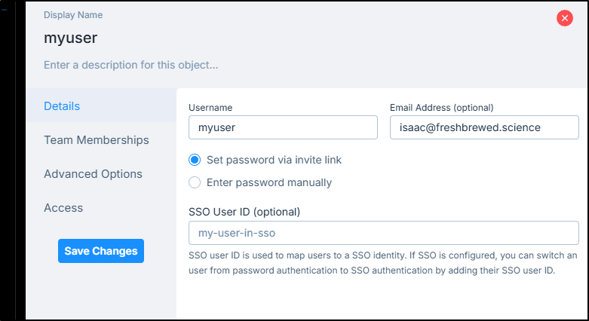
Task: Click the Save Changes button
Action: pos(100,251)
